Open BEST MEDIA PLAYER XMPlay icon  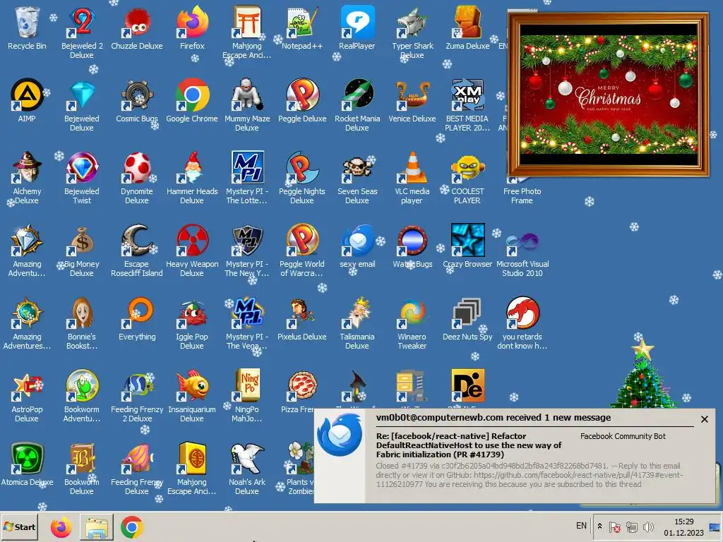[467, 95]
